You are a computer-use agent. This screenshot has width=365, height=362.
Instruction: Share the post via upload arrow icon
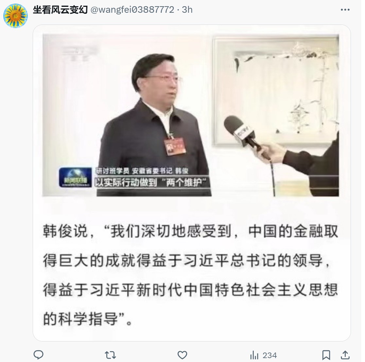coord(345,355)
